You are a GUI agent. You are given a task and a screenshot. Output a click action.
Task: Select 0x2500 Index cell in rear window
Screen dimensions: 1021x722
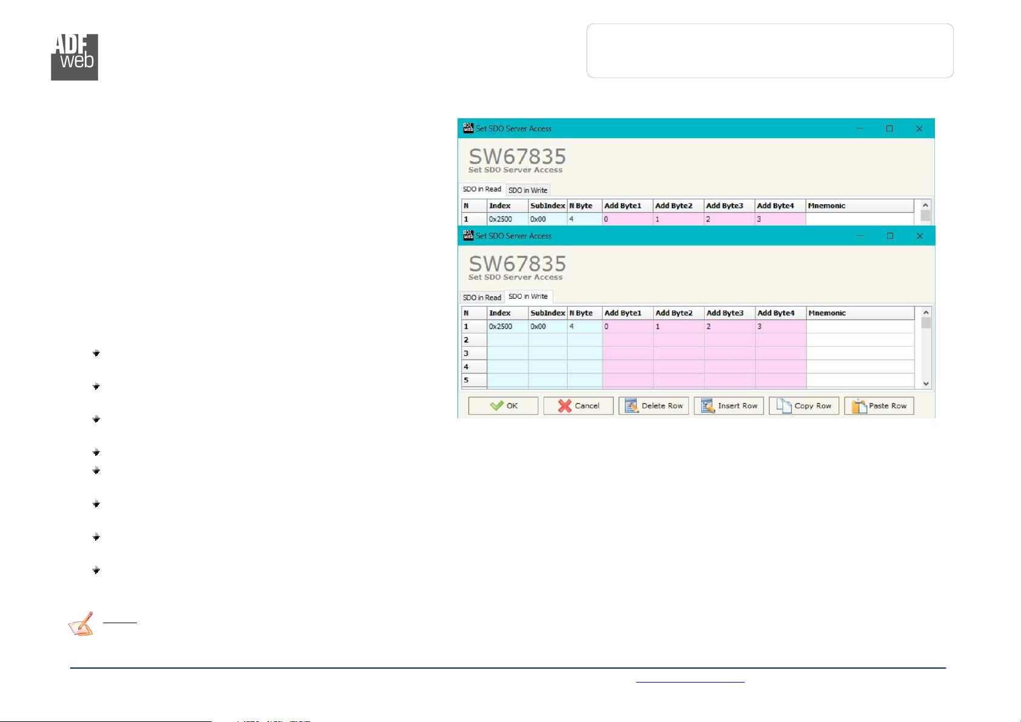point(508,219)
